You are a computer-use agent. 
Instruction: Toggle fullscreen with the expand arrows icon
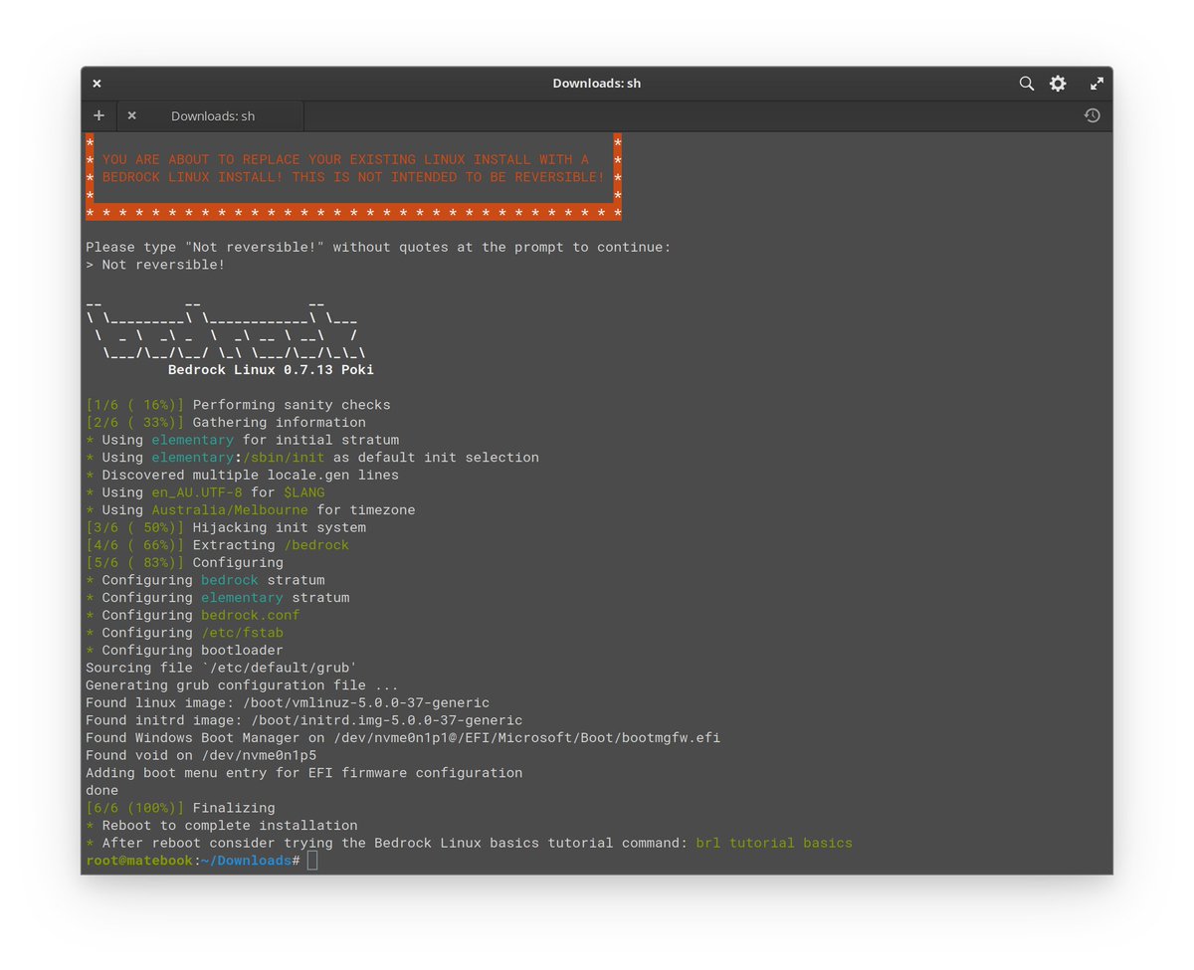pyautogui.click(x=1096, y=84)
